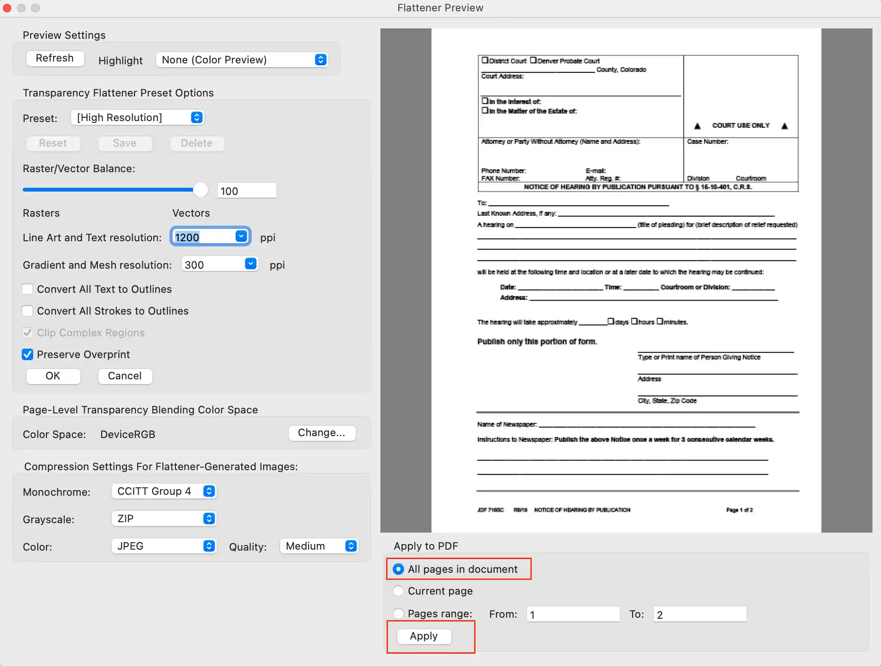
Task: Click the Delete preset button
Action: [196, 143]
